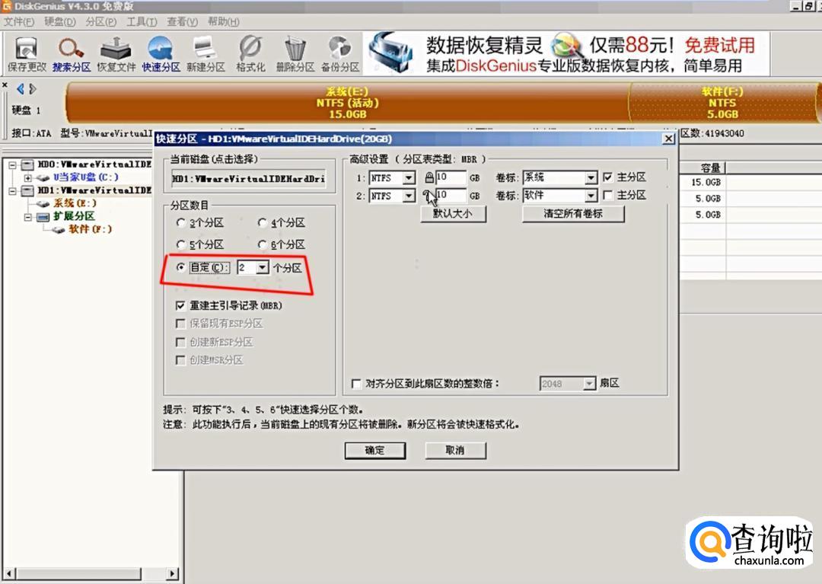Open the 软件 volume label dropdown
822x584 pixels.
pos(591,196)
